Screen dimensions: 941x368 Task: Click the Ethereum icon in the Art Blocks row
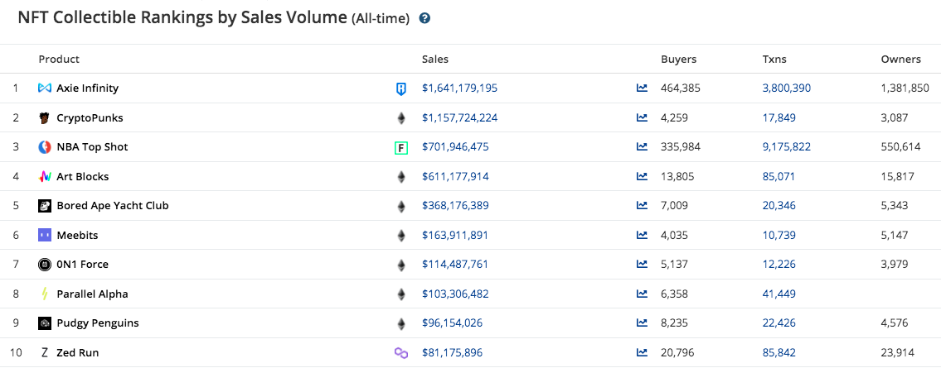coord(401,177)
